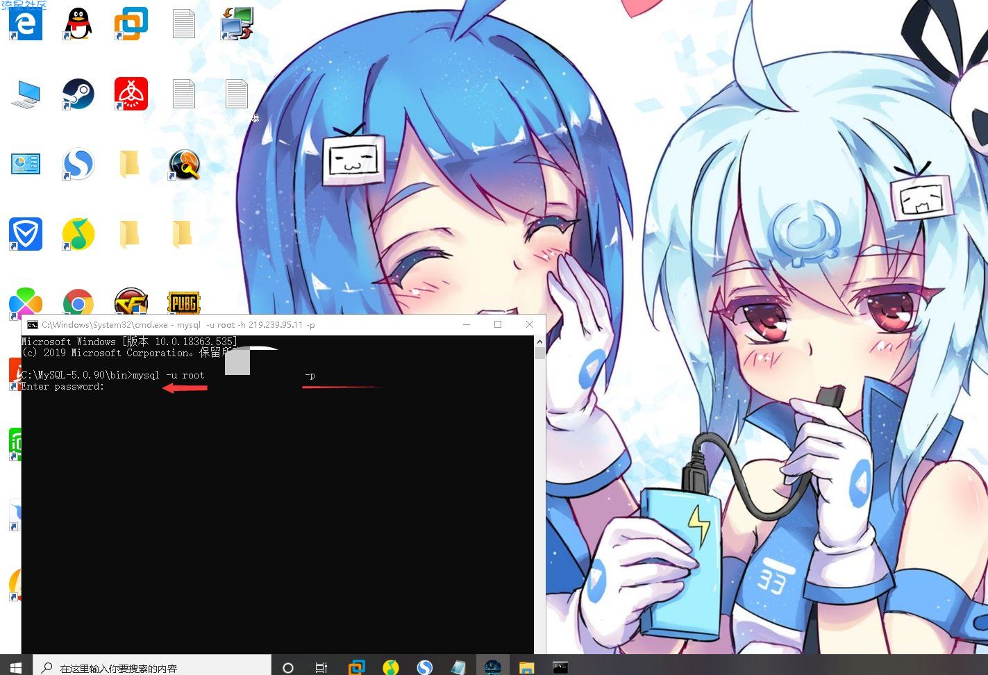988x675 pixels.
Task: Open the two-monitor remote connection shortcut
Action: (237, 24)
